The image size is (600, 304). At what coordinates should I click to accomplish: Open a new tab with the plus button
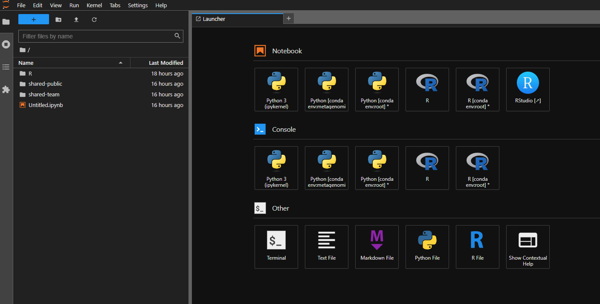[288, 18]
